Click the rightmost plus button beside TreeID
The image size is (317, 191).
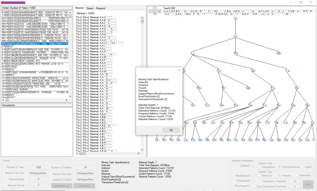[x=159, y=11]
